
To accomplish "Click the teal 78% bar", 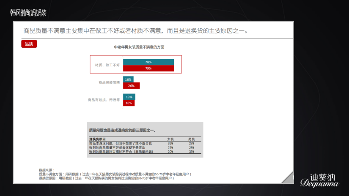I will pos(148,62).
